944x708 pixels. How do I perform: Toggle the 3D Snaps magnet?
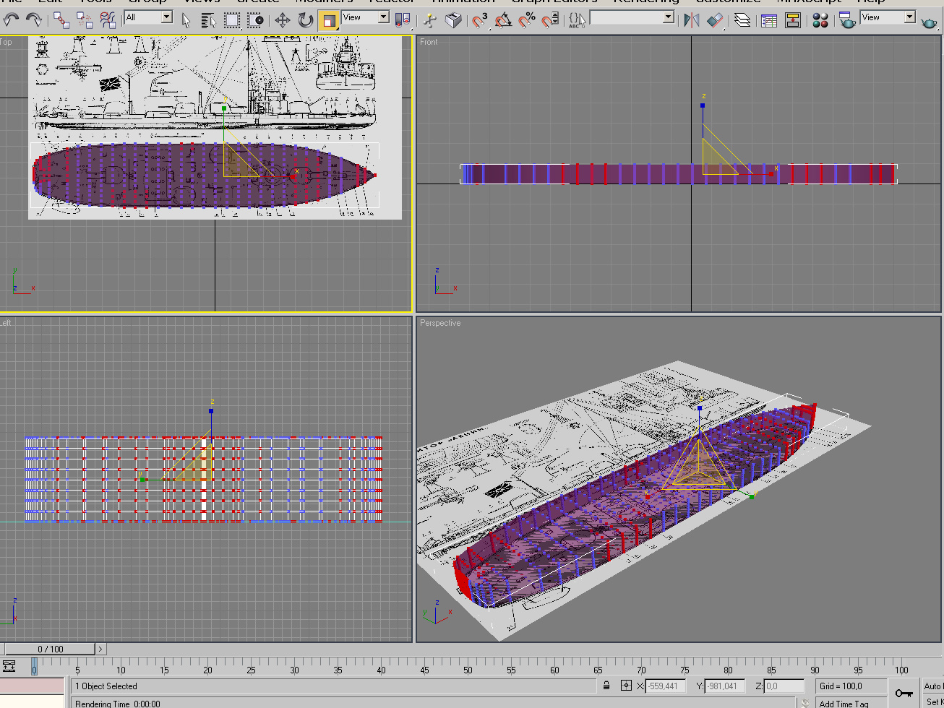coord(480,20)
